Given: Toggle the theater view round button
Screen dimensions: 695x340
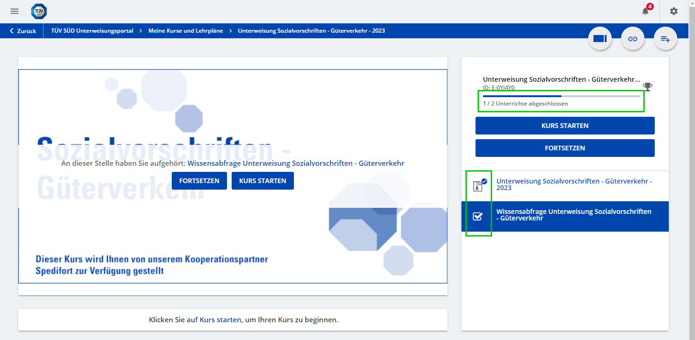Looking at the screenshot, I should [600, 39].
